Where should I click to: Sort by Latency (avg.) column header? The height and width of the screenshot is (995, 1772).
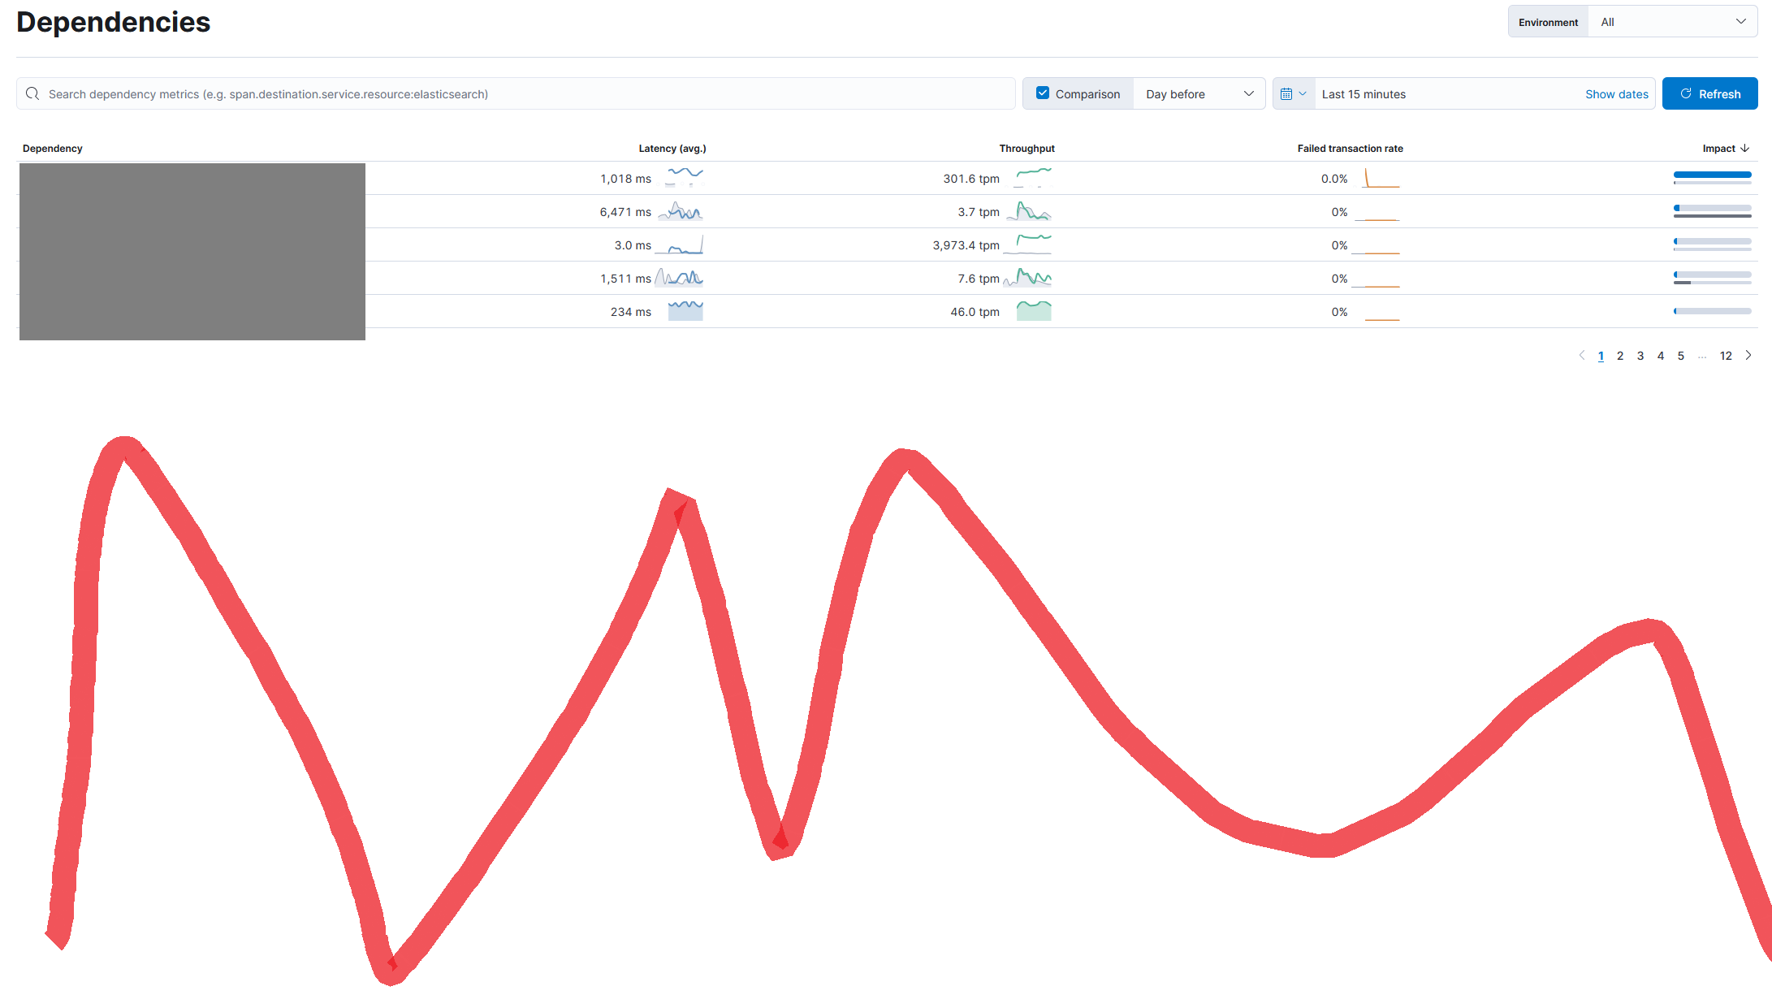672,148
